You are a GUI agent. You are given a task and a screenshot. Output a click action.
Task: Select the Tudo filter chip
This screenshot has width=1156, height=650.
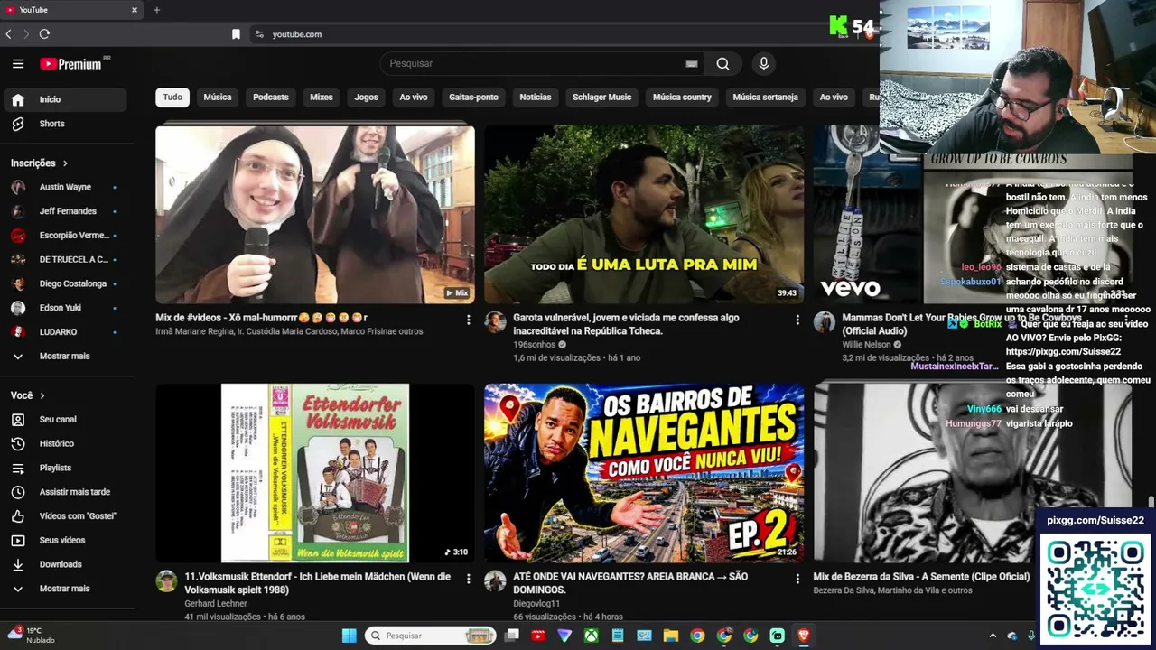(172, 97)
